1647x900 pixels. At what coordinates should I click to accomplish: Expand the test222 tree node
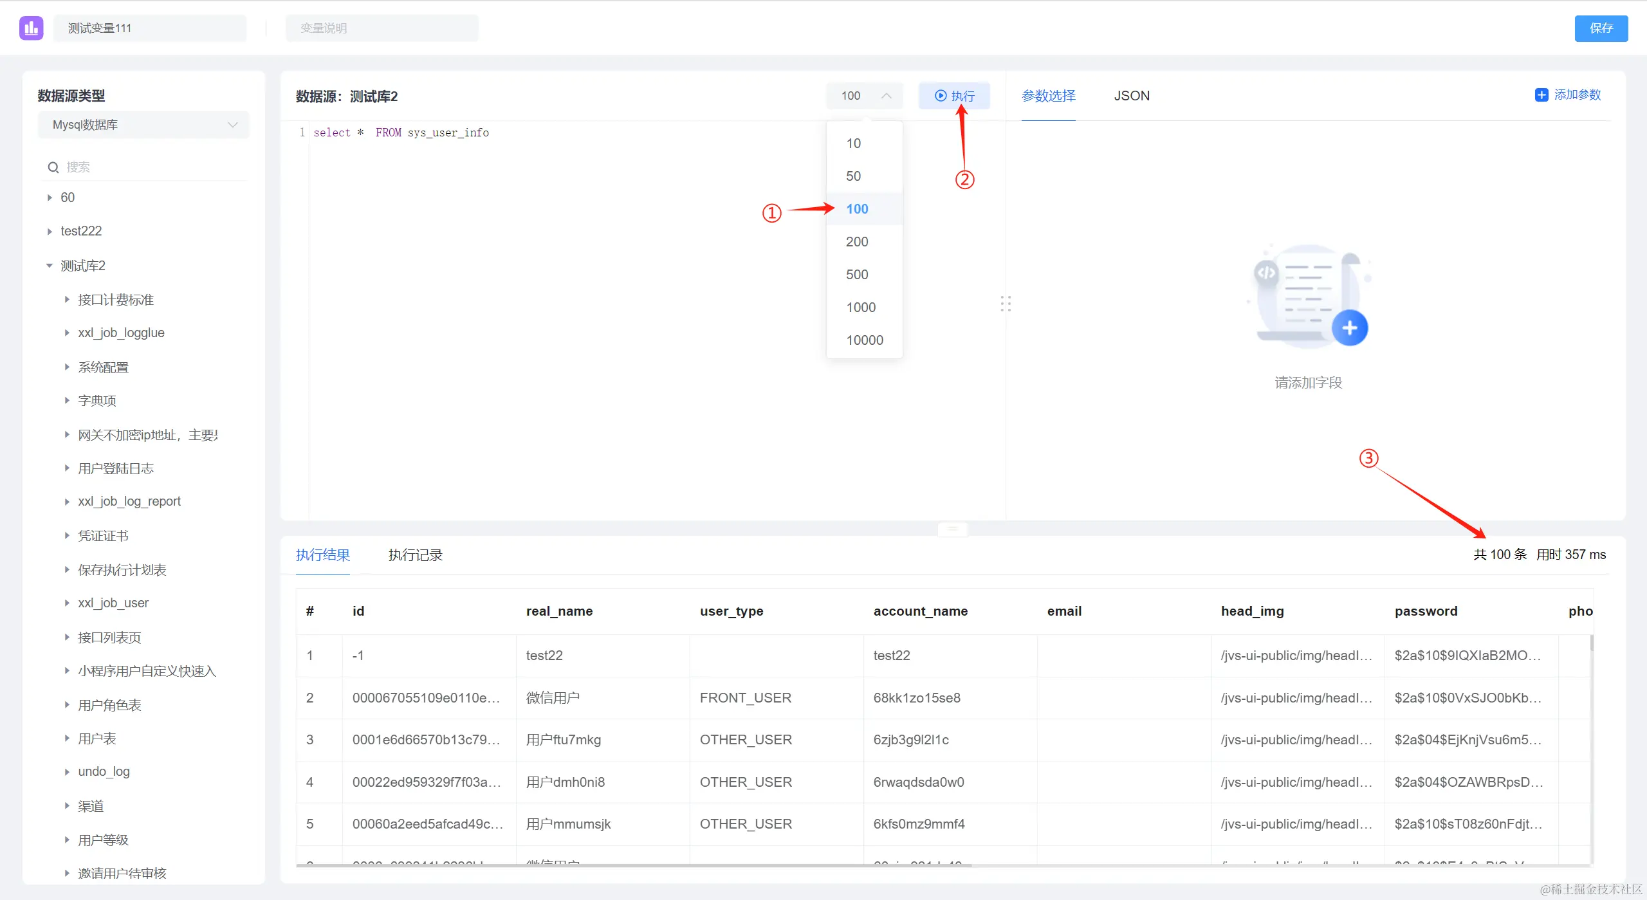point(50,232)
